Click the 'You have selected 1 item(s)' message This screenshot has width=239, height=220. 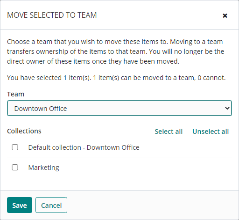tap(116, 78)
